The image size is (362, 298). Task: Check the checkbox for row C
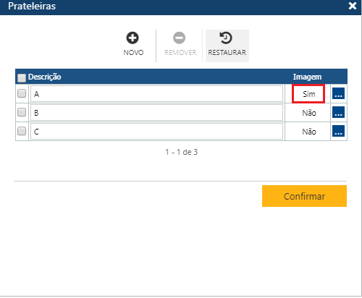(x=22, y=131)
